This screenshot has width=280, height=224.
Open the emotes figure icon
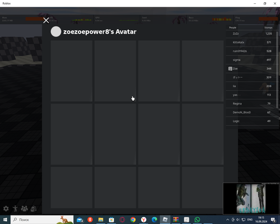[15, 208]
